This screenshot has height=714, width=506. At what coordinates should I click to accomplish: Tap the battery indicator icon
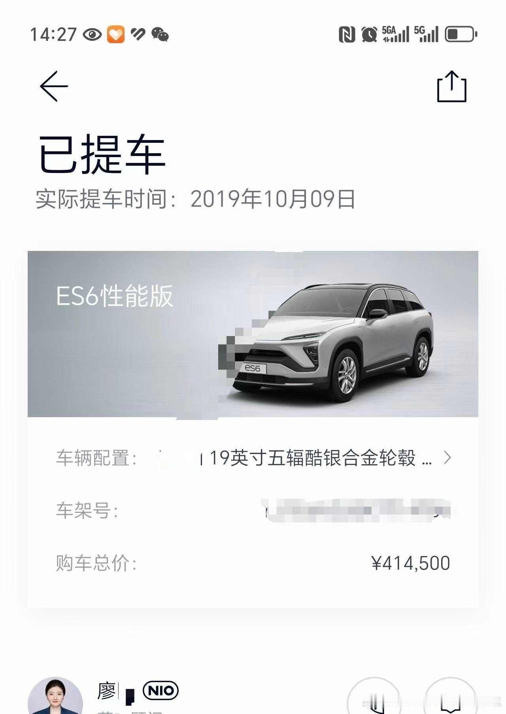461,34
